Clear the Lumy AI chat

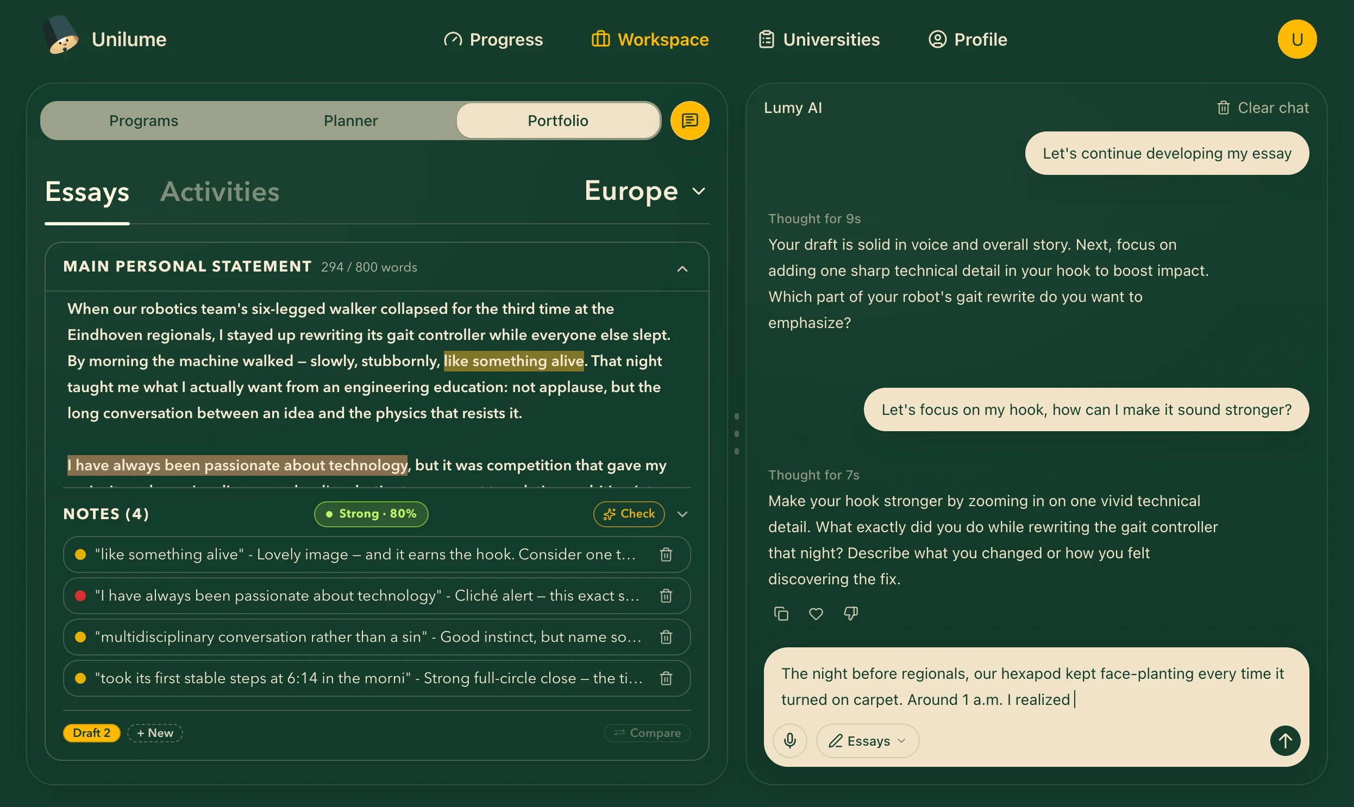click(1262, 108)
